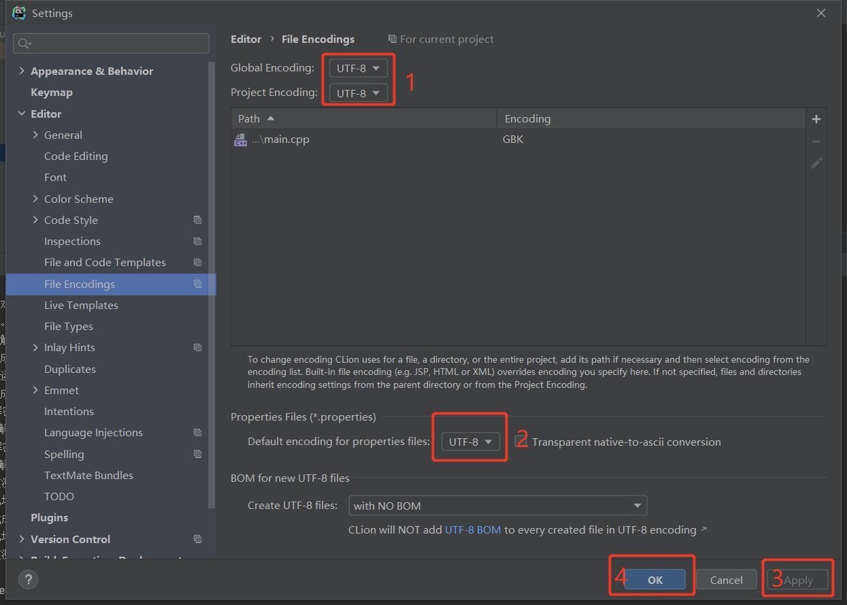This screenshot has height=605, width=847.
Task: Click the add path plus icon
Action: point(816,119)
